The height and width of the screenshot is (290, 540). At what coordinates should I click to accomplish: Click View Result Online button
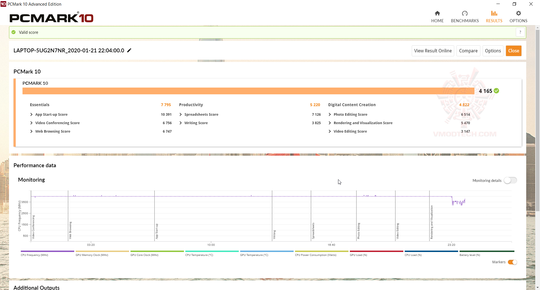pyautogui.click(x=433, y=51)
